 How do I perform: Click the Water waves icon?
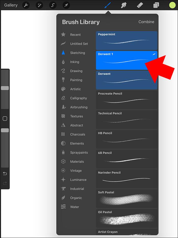point(63,207)
